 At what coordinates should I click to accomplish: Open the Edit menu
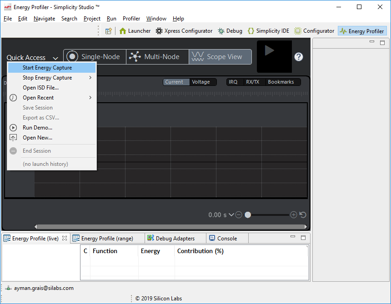click(23, 19)
